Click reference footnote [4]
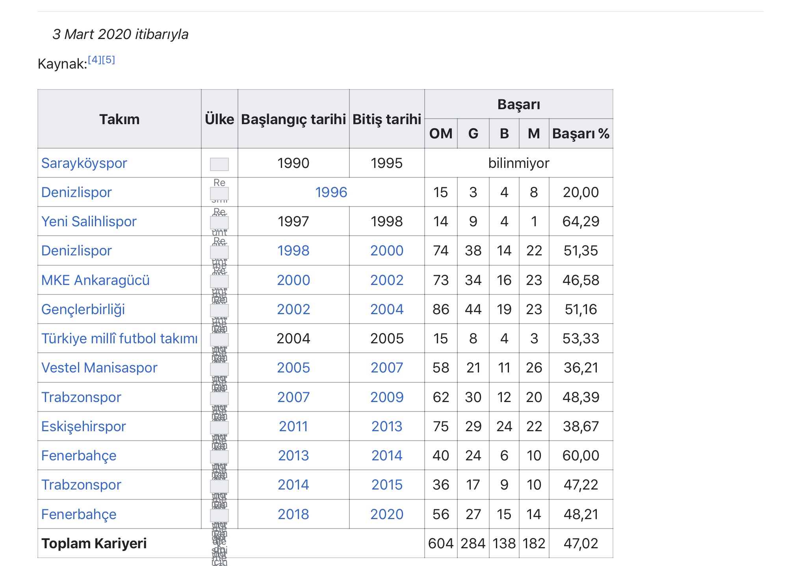804x566 pixels. pyautogui.click(x=95, y=60)
